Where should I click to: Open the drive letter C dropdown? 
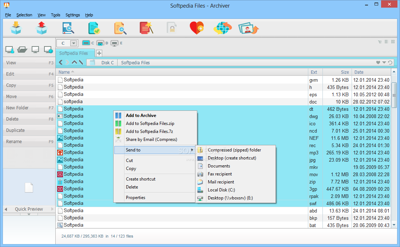74,43
